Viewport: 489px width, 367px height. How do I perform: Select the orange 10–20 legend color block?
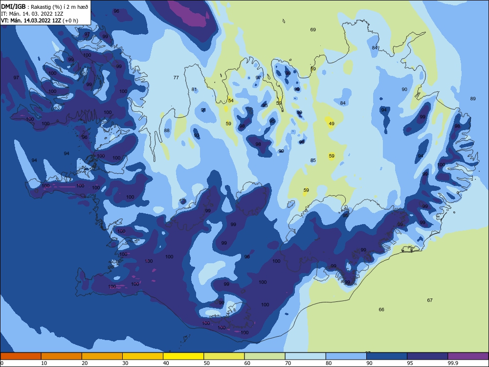62,356
